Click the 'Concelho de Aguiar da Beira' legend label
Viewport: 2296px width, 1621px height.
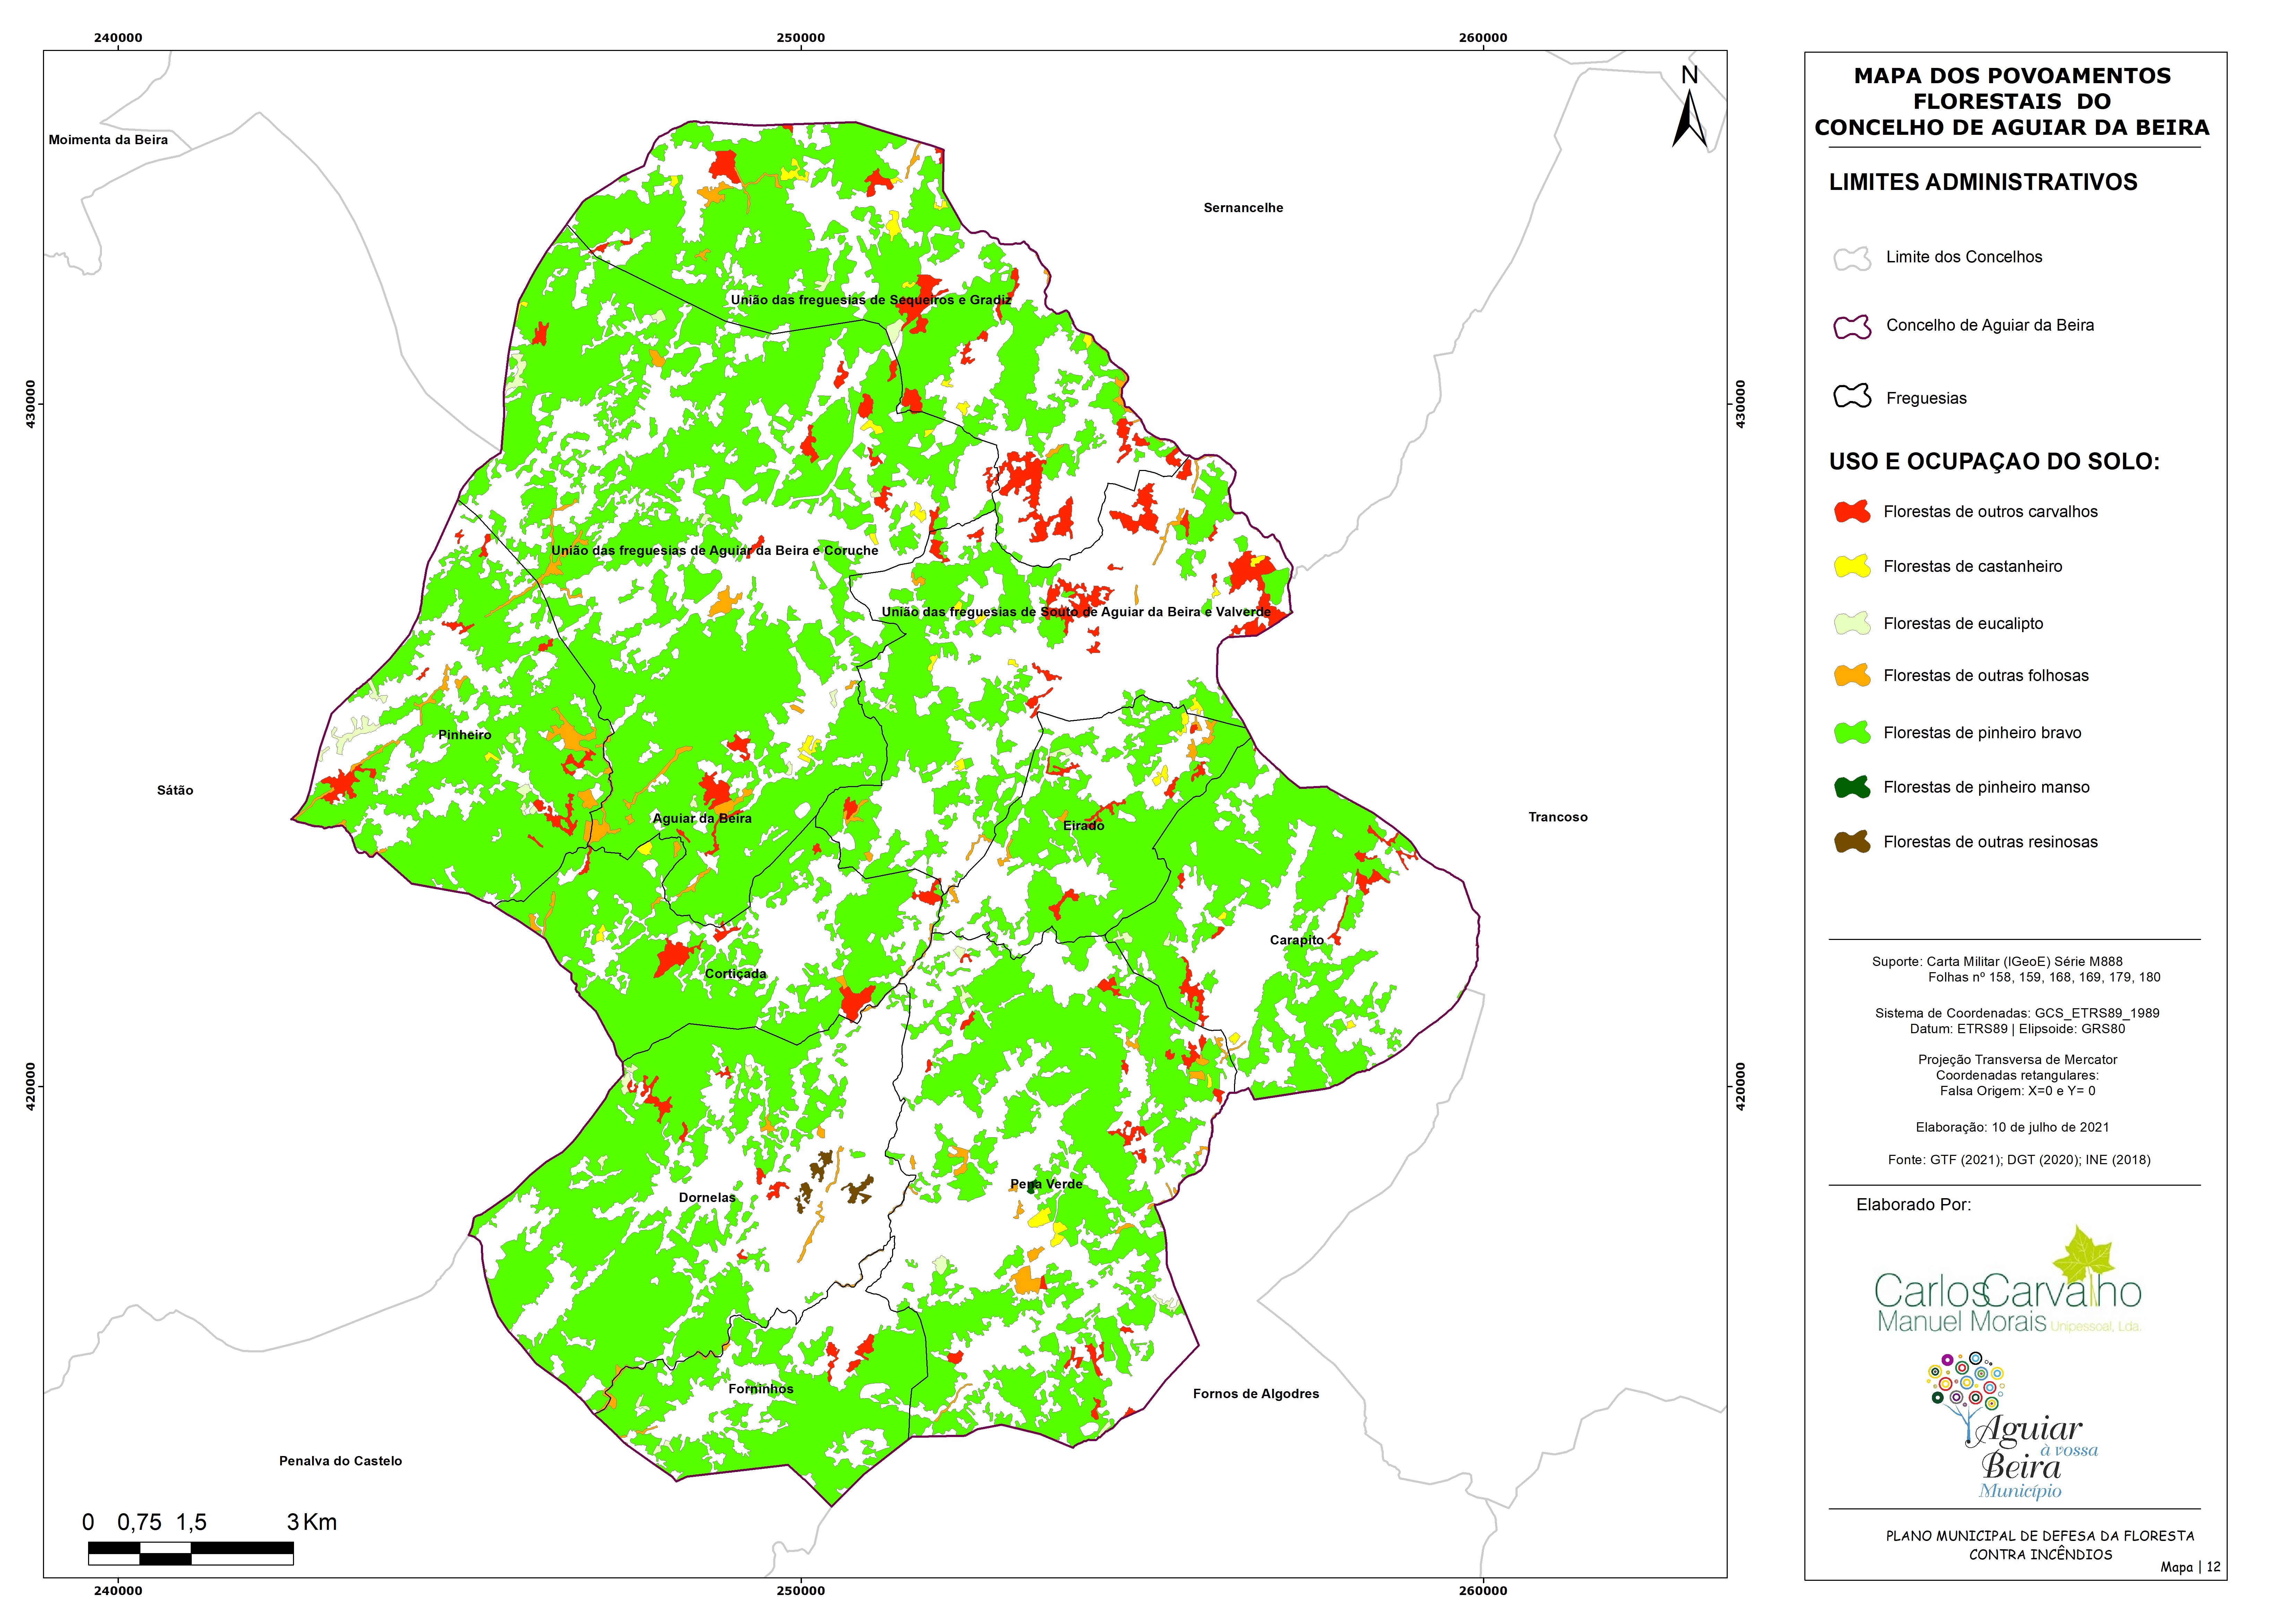[1990, 326]
